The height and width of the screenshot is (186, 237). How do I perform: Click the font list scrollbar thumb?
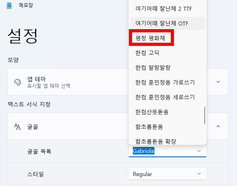click(x=205, y=115)
